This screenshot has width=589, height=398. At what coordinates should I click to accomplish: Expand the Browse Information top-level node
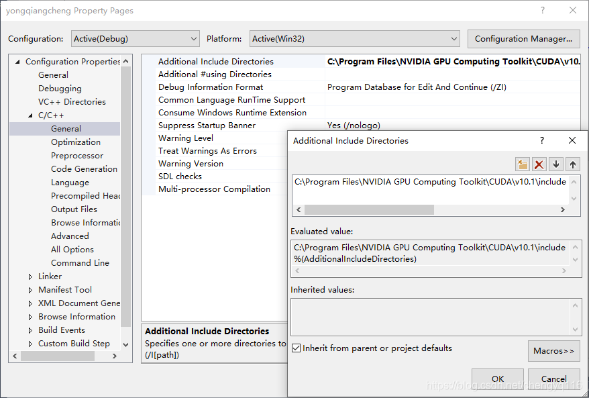(x=30, y=317)
